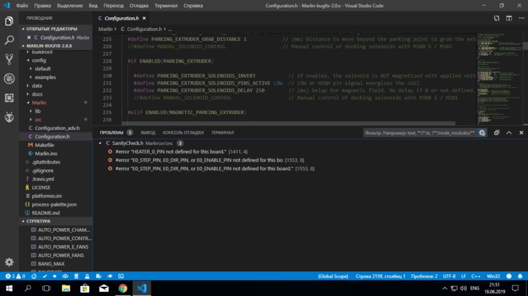Click the feedback smiley in status bar
Image resolution: width=528 pixels, height=296 pixels.
(x=509, y=276)
